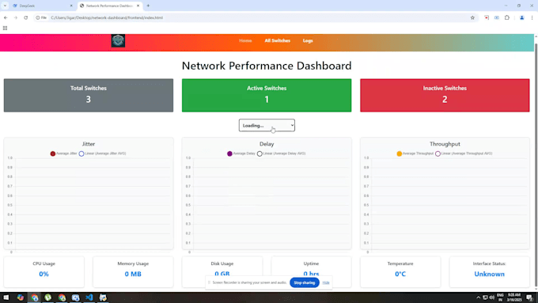Viewport: 538px width, 303px height.
Task: Click the taskbar clock and date
Action: [x=514, y=297]
